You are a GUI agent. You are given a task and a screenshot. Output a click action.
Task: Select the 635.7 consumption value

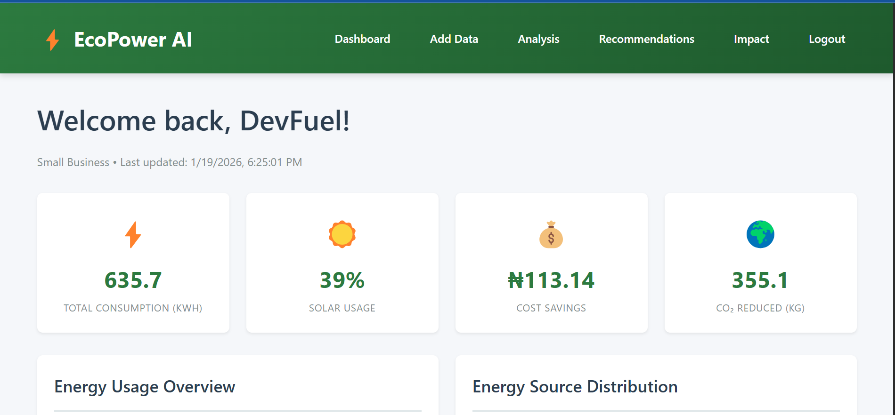[x=133, y=280]
